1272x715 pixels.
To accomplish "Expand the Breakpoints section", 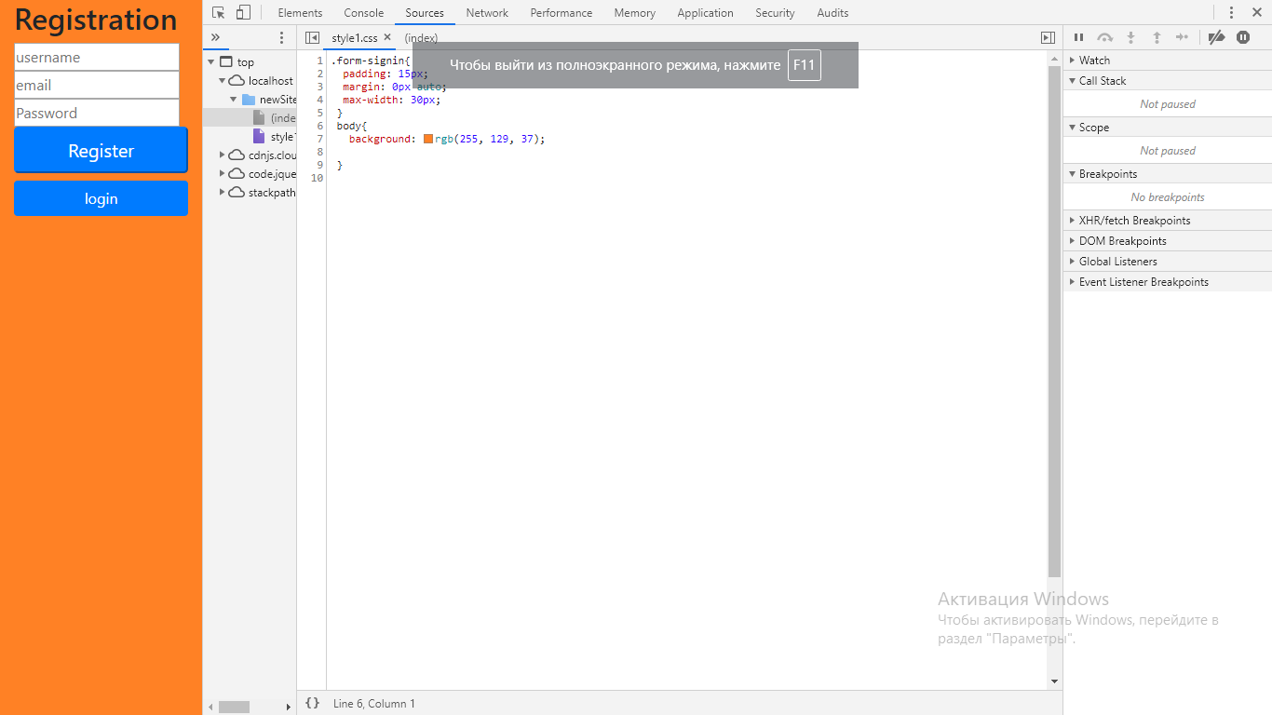I will pos(1168,174).
